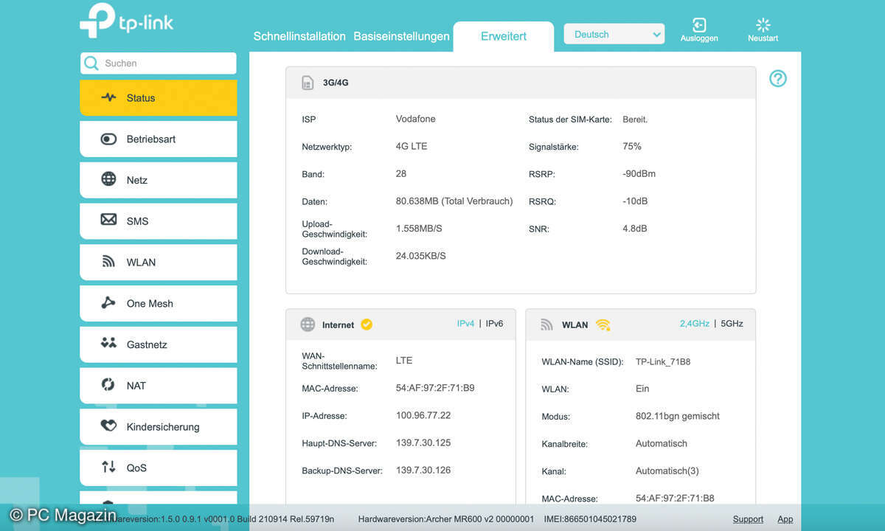Viewport: 885px width, 531px height.
Task: Open the Deutsch language dropdown
Action: [614, 35]
